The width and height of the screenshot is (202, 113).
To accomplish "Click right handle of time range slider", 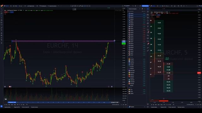I will [115, 102].
